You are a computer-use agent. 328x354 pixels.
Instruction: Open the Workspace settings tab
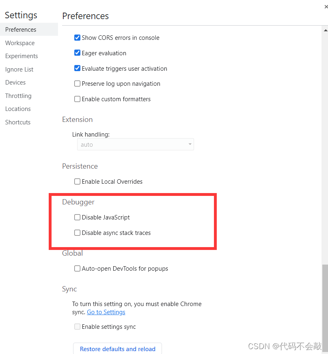point(20,43)
